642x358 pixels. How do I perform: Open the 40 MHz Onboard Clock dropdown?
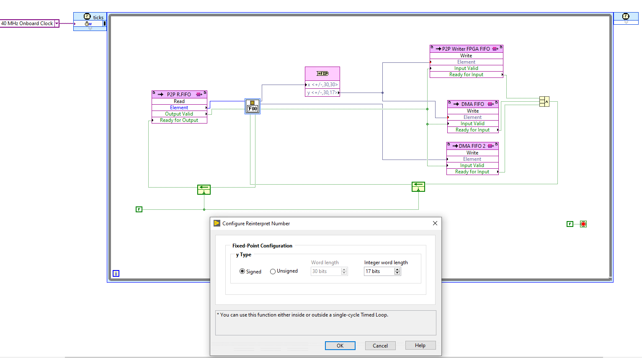[x=57, y=23]
